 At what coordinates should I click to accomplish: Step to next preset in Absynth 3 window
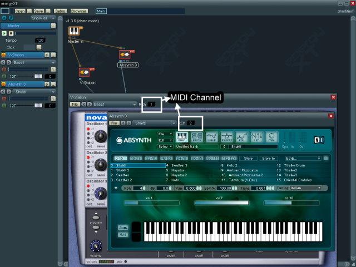[x=128, y=123]
